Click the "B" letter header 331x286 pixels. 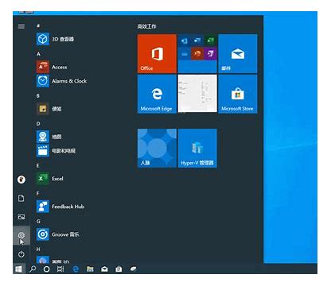pyautogui.click(x=38, y=95)
